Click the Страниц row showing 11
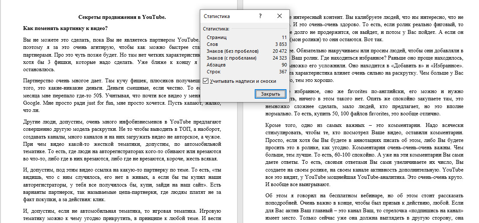This screenshot has height=223, width=479. pos(247,37)
